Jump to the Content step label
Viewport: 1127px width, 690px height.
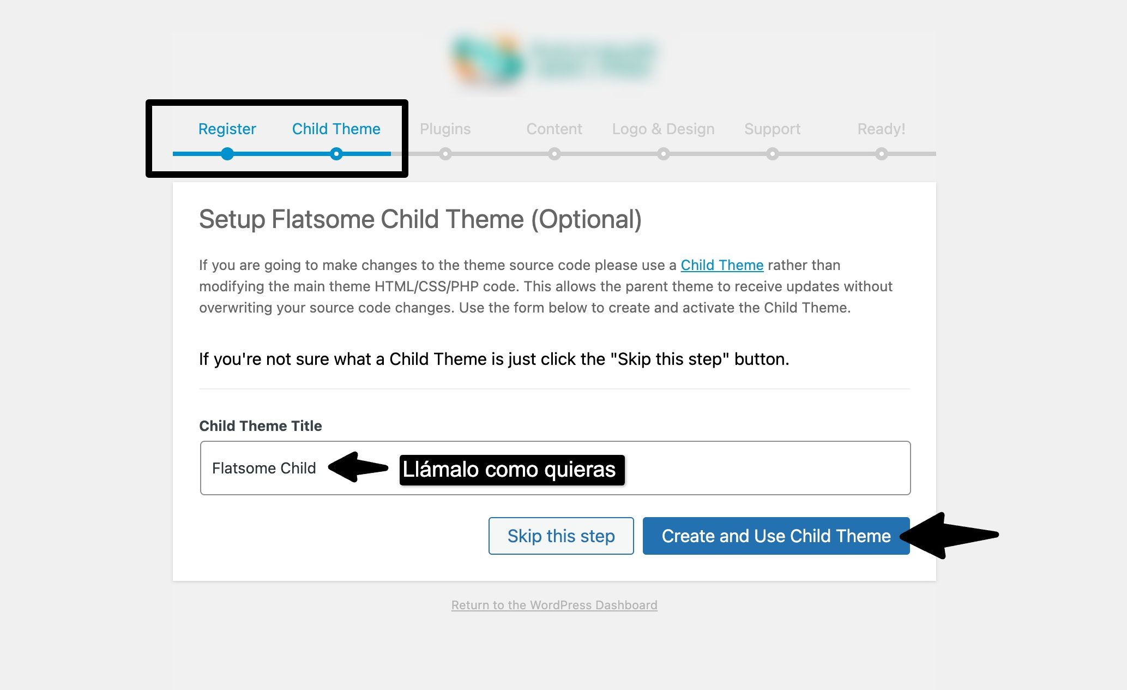pos(554,129)
